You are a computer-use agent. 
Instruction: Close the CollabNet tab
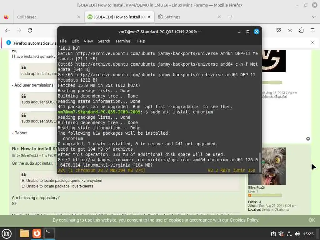coord(79,17)
